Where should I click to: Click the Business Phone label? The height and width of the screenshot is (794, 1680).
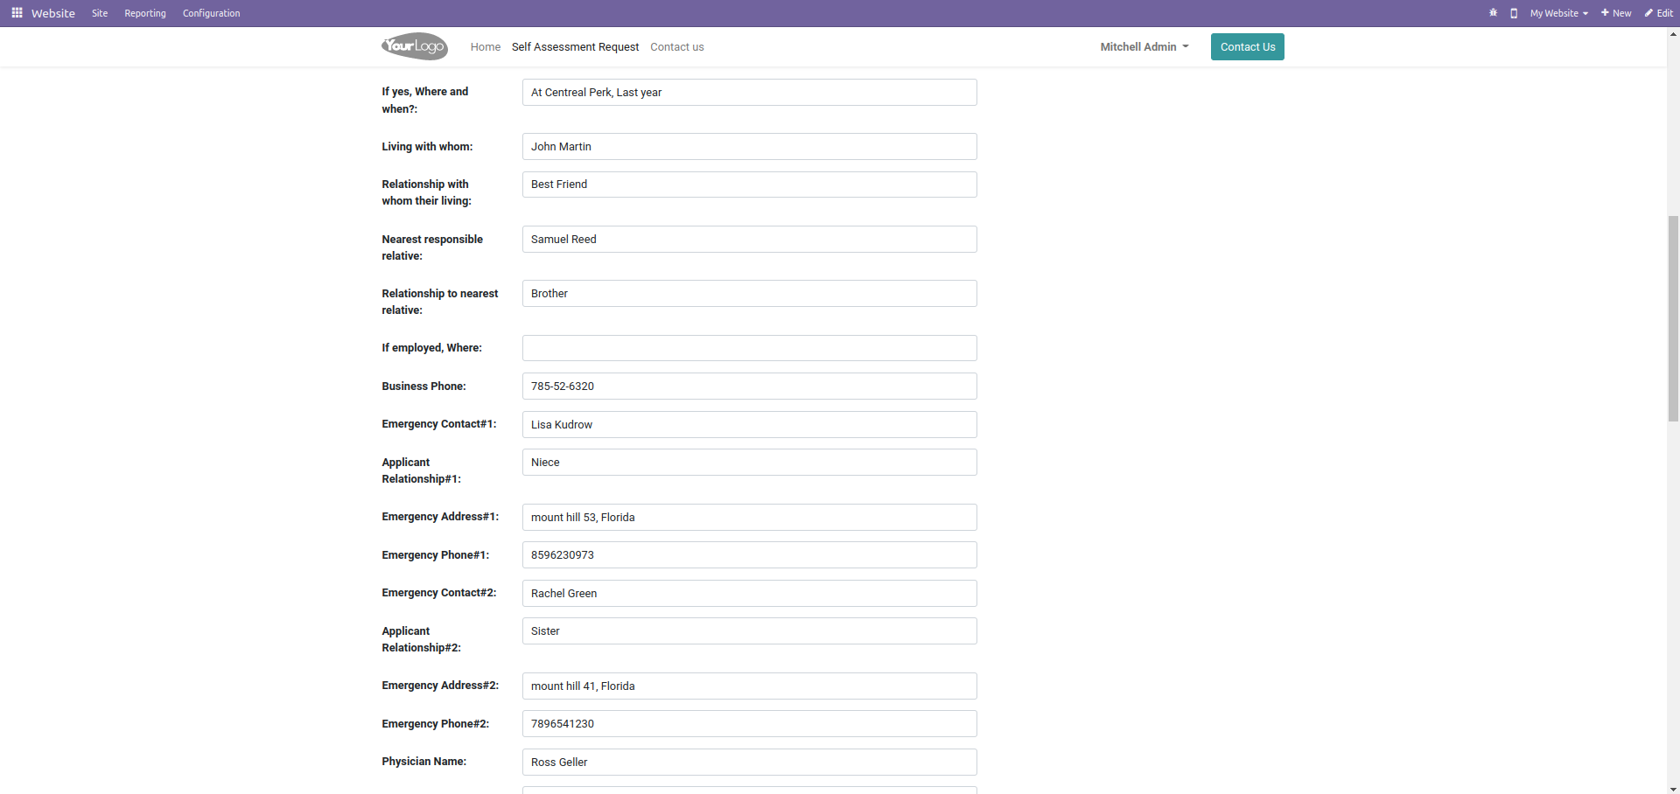point(423,387)
